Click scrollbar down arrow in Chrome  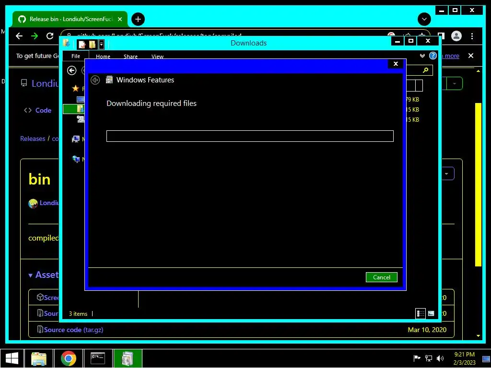coord(478,336)
